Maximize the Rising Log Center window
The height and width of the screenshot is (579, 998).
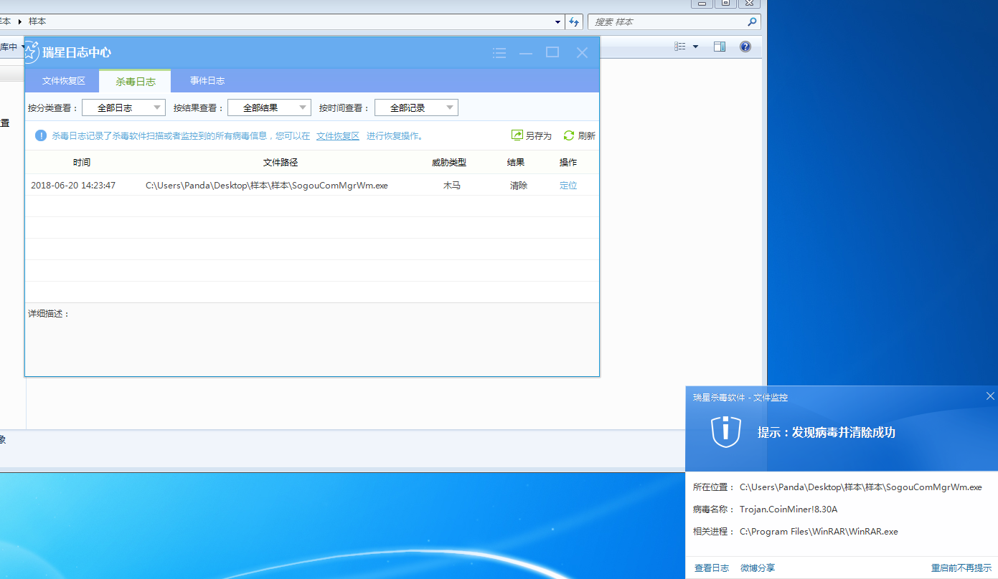(552, 52)
